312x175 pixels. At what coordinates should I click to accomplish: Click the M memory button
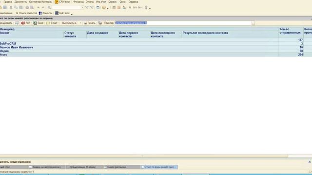click(130, 8)
